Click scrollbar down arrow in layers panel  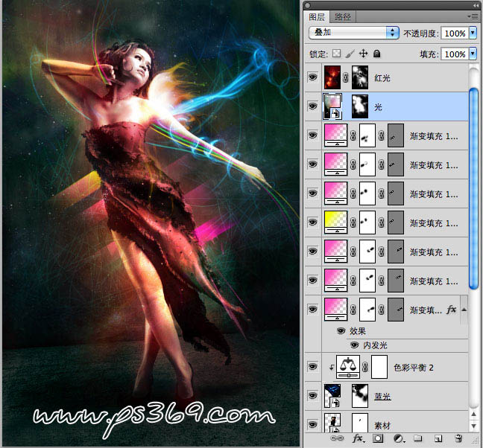474,426
